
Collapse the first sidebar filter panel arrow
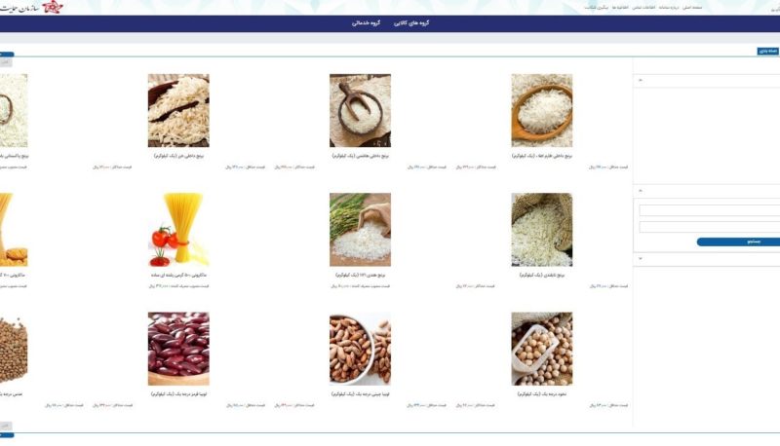coord(641,80)
